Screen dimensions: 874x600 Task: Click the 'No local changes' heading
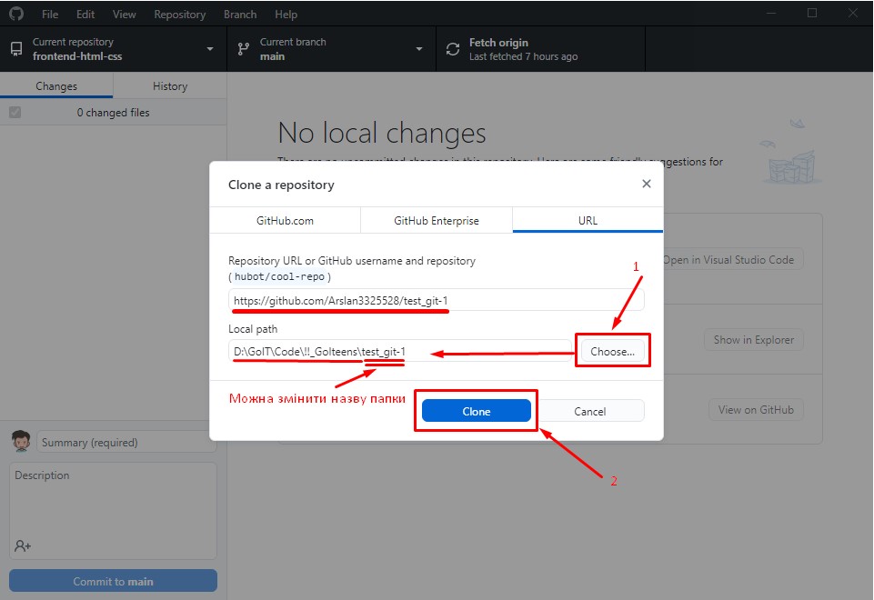(x=382, y=133)
